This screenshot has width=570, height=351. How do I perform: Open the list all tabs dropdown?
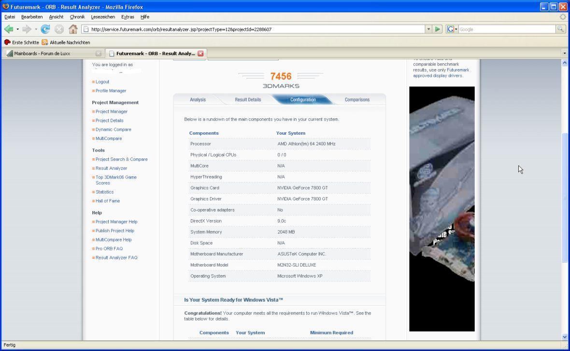pyautogui.click(x=565, y=54)
